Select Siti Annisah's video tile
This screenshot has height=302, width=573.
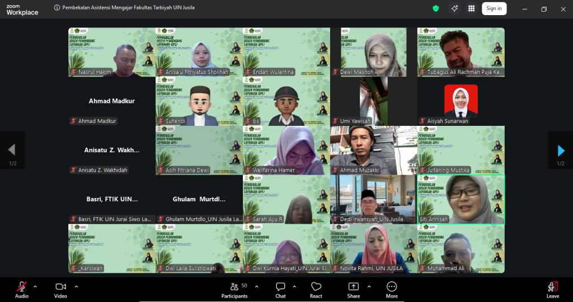(461, 199)
